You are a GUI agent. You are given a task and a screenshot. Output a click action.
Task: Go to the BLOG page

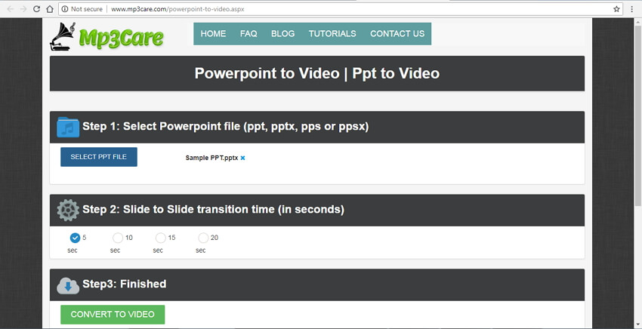[x=283, y=33]
